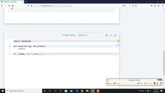165x93 pixels.
Task: Open Microsoft Store from the taskbar
Action: pyautogui.click(x=66, y=91)
